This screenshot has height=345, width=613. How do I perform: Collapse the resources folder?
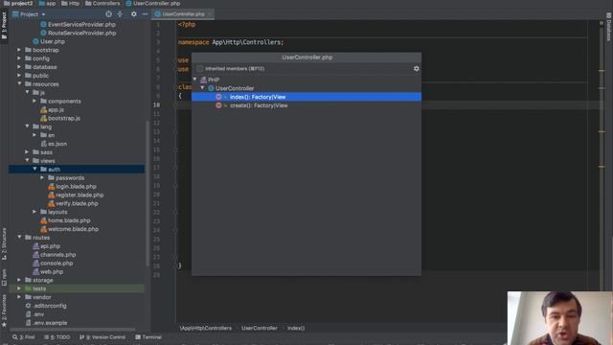pyautogui.click(x=19, y=83)
